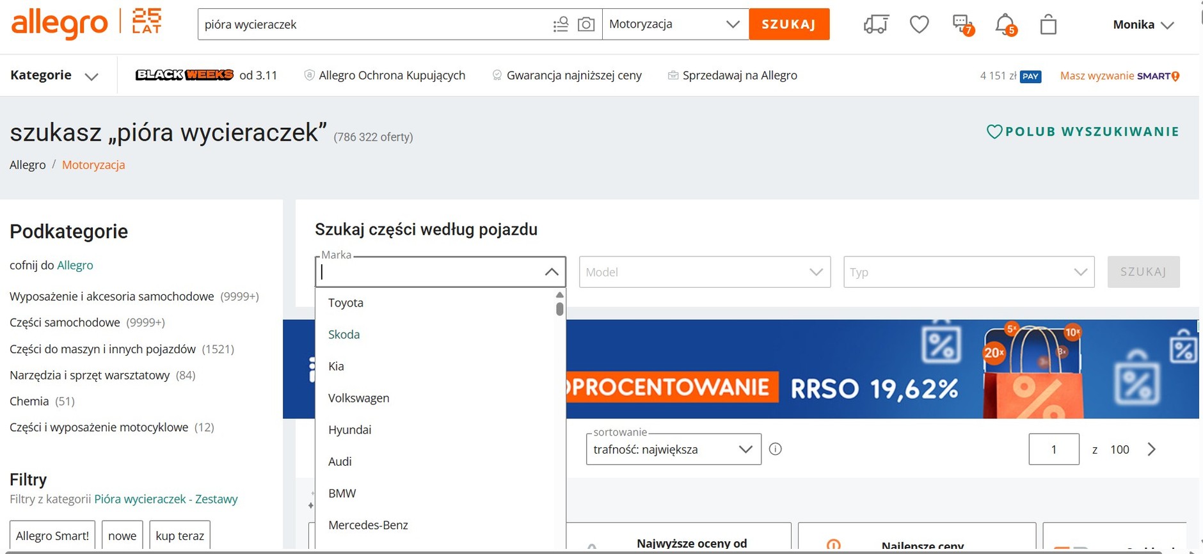Click the page number input field
The height and width of the screenshot is (554, 1203).
tap(1054, 449)
